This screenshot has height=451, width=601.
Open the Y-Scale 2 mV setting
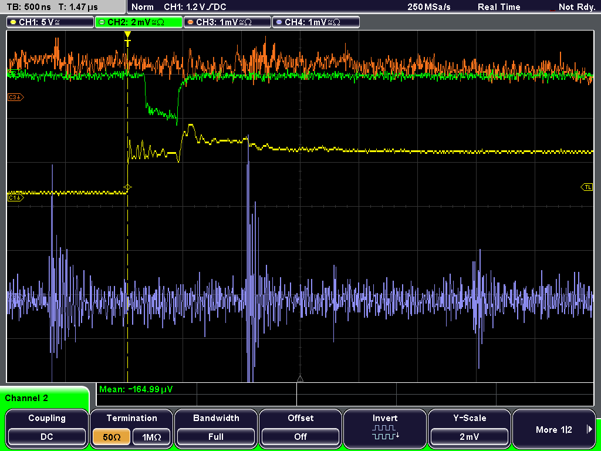tap(469, 428)
